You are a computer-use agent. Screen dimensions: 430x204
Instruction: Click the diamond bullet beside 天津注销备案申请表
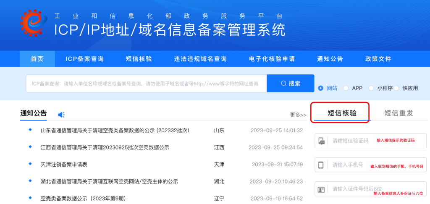[x=30, y=164]
